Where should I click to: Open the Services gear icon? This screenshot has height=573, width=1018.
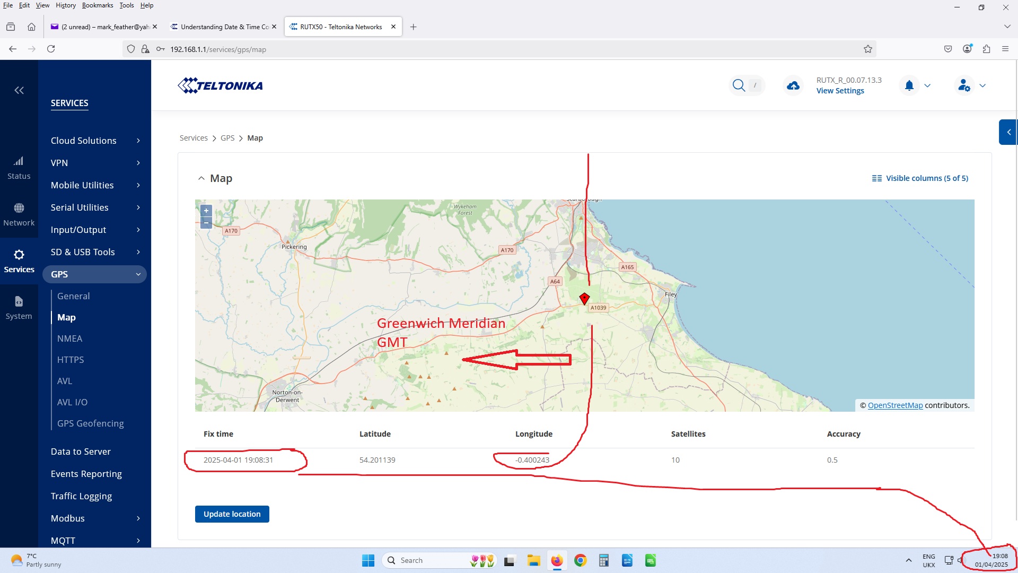coord(19,255)
